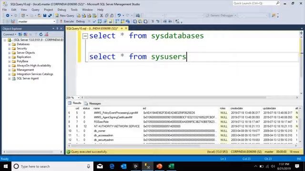Close the SQLQuery10.sql tab
Image resolution: width=305 pixels, height=171 pixels.
click(x=126, y=28)
